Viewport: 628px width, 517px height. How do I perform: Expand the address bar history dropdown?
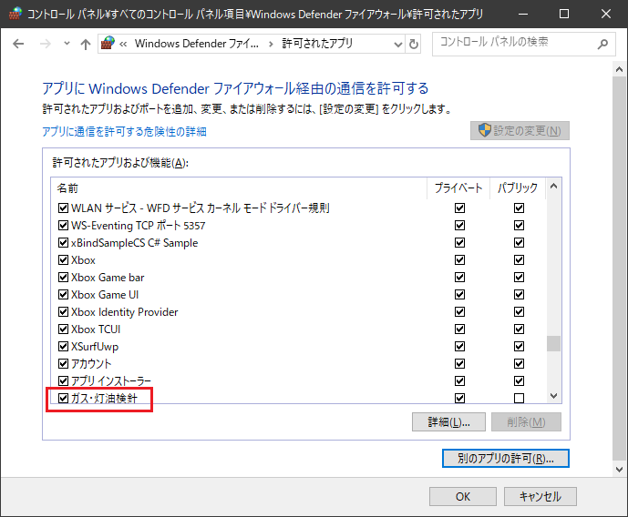pos(396,44)
